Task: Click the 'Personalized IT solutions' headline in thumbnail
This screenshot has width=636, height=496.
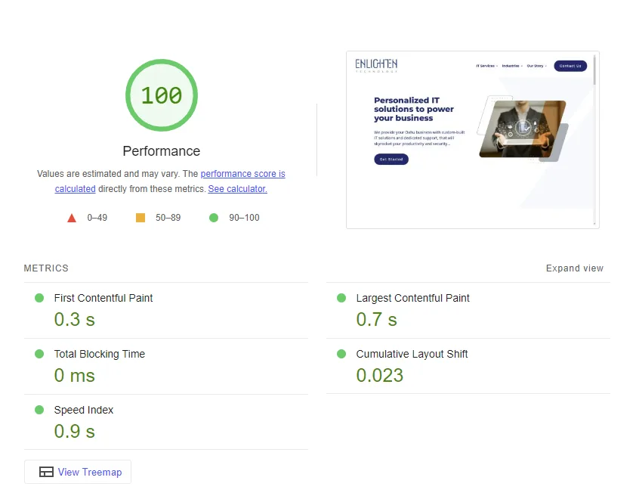Action: (414, 109)
